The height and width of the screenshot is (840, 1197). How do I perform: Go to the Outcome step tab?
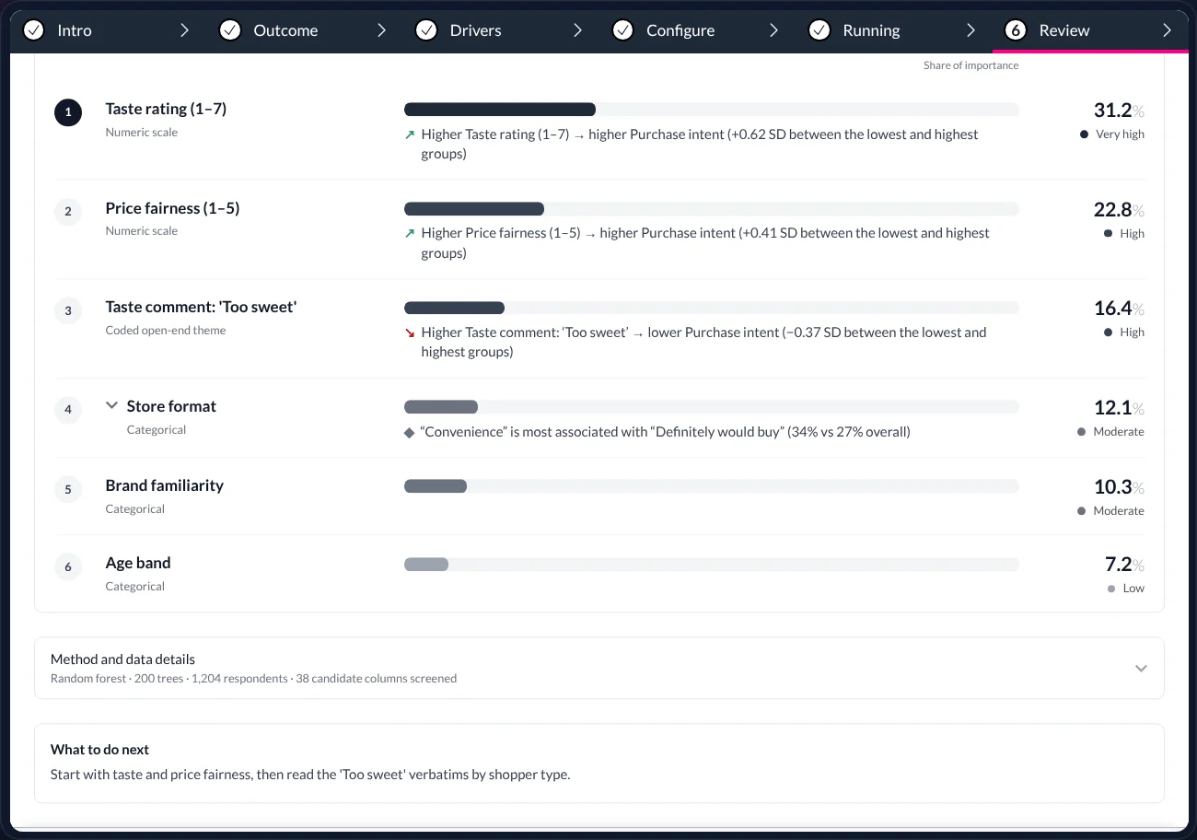point(304,30)
